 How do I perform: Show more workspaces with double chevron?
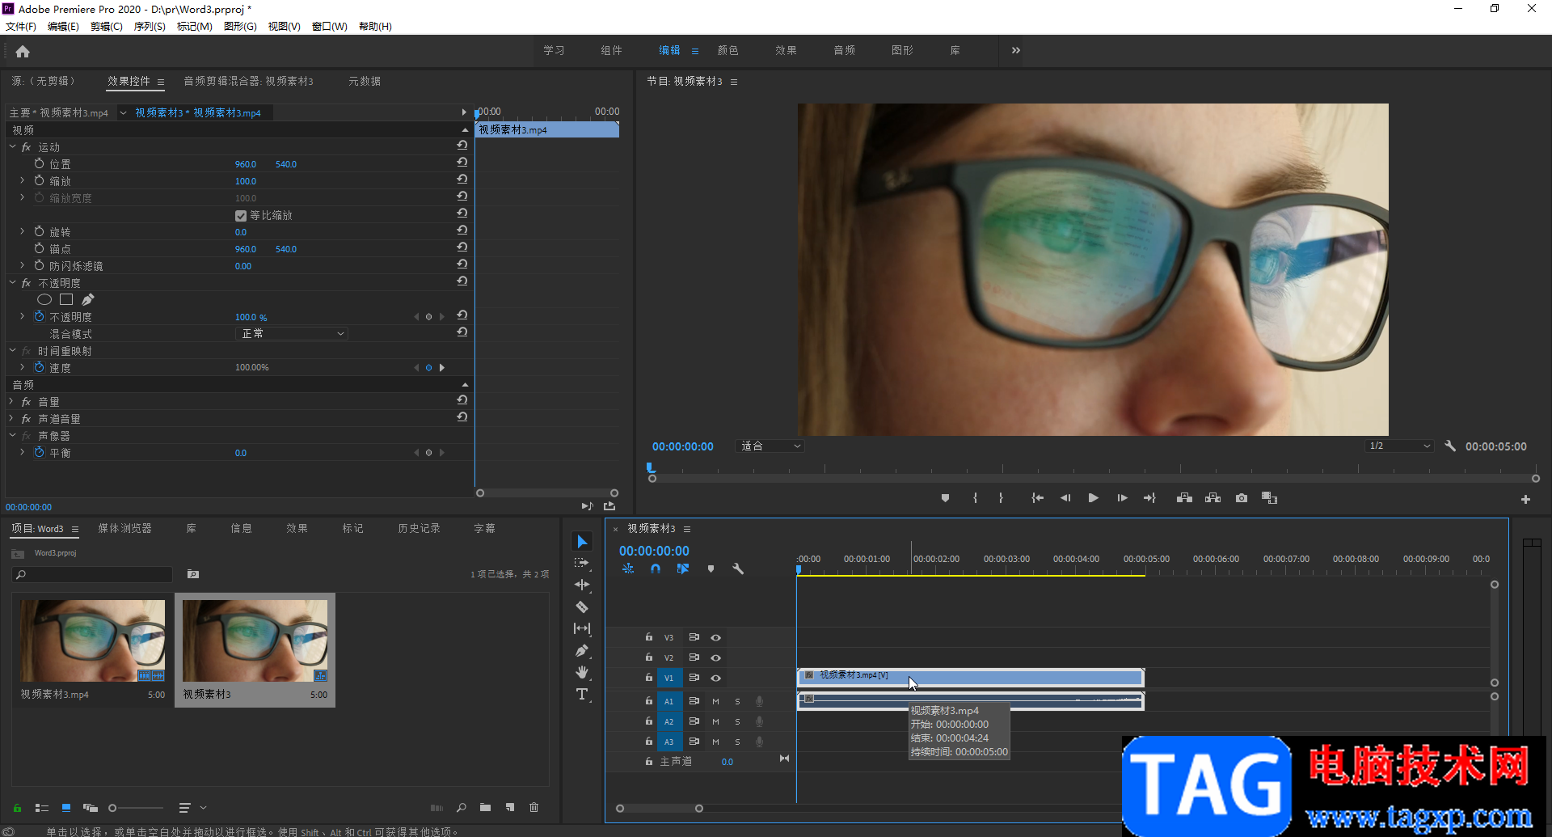tap(1015, 50)
